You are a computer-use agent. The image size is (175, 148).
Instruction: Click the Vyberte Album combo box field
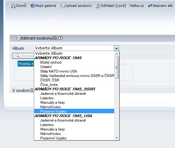point(76,48)
